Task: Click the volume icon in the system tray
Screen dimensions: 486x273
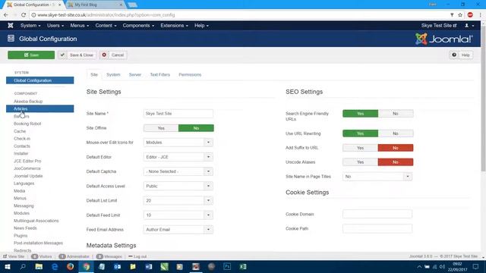Action: point(442,266)
